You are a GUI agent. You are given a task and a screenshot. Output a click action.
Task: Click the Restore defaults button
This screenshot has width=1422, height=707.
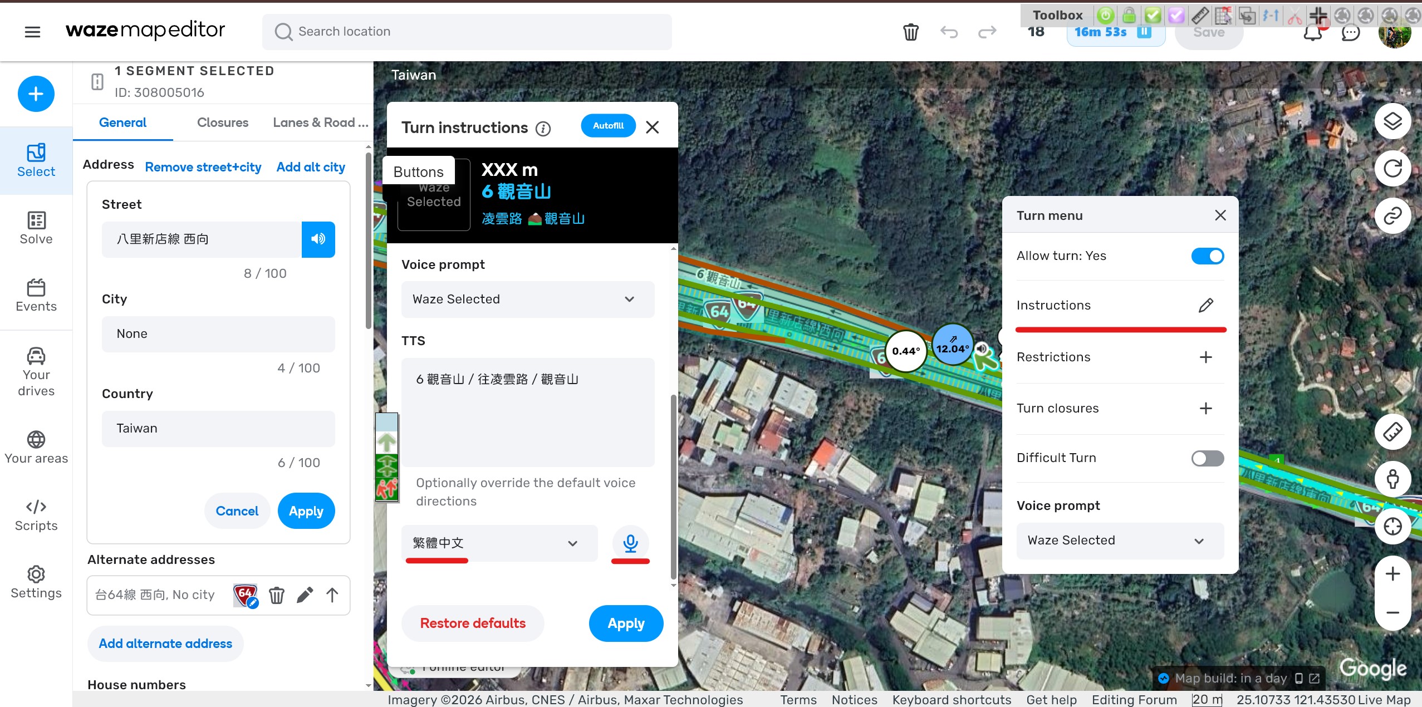click(x=472, y=623)
